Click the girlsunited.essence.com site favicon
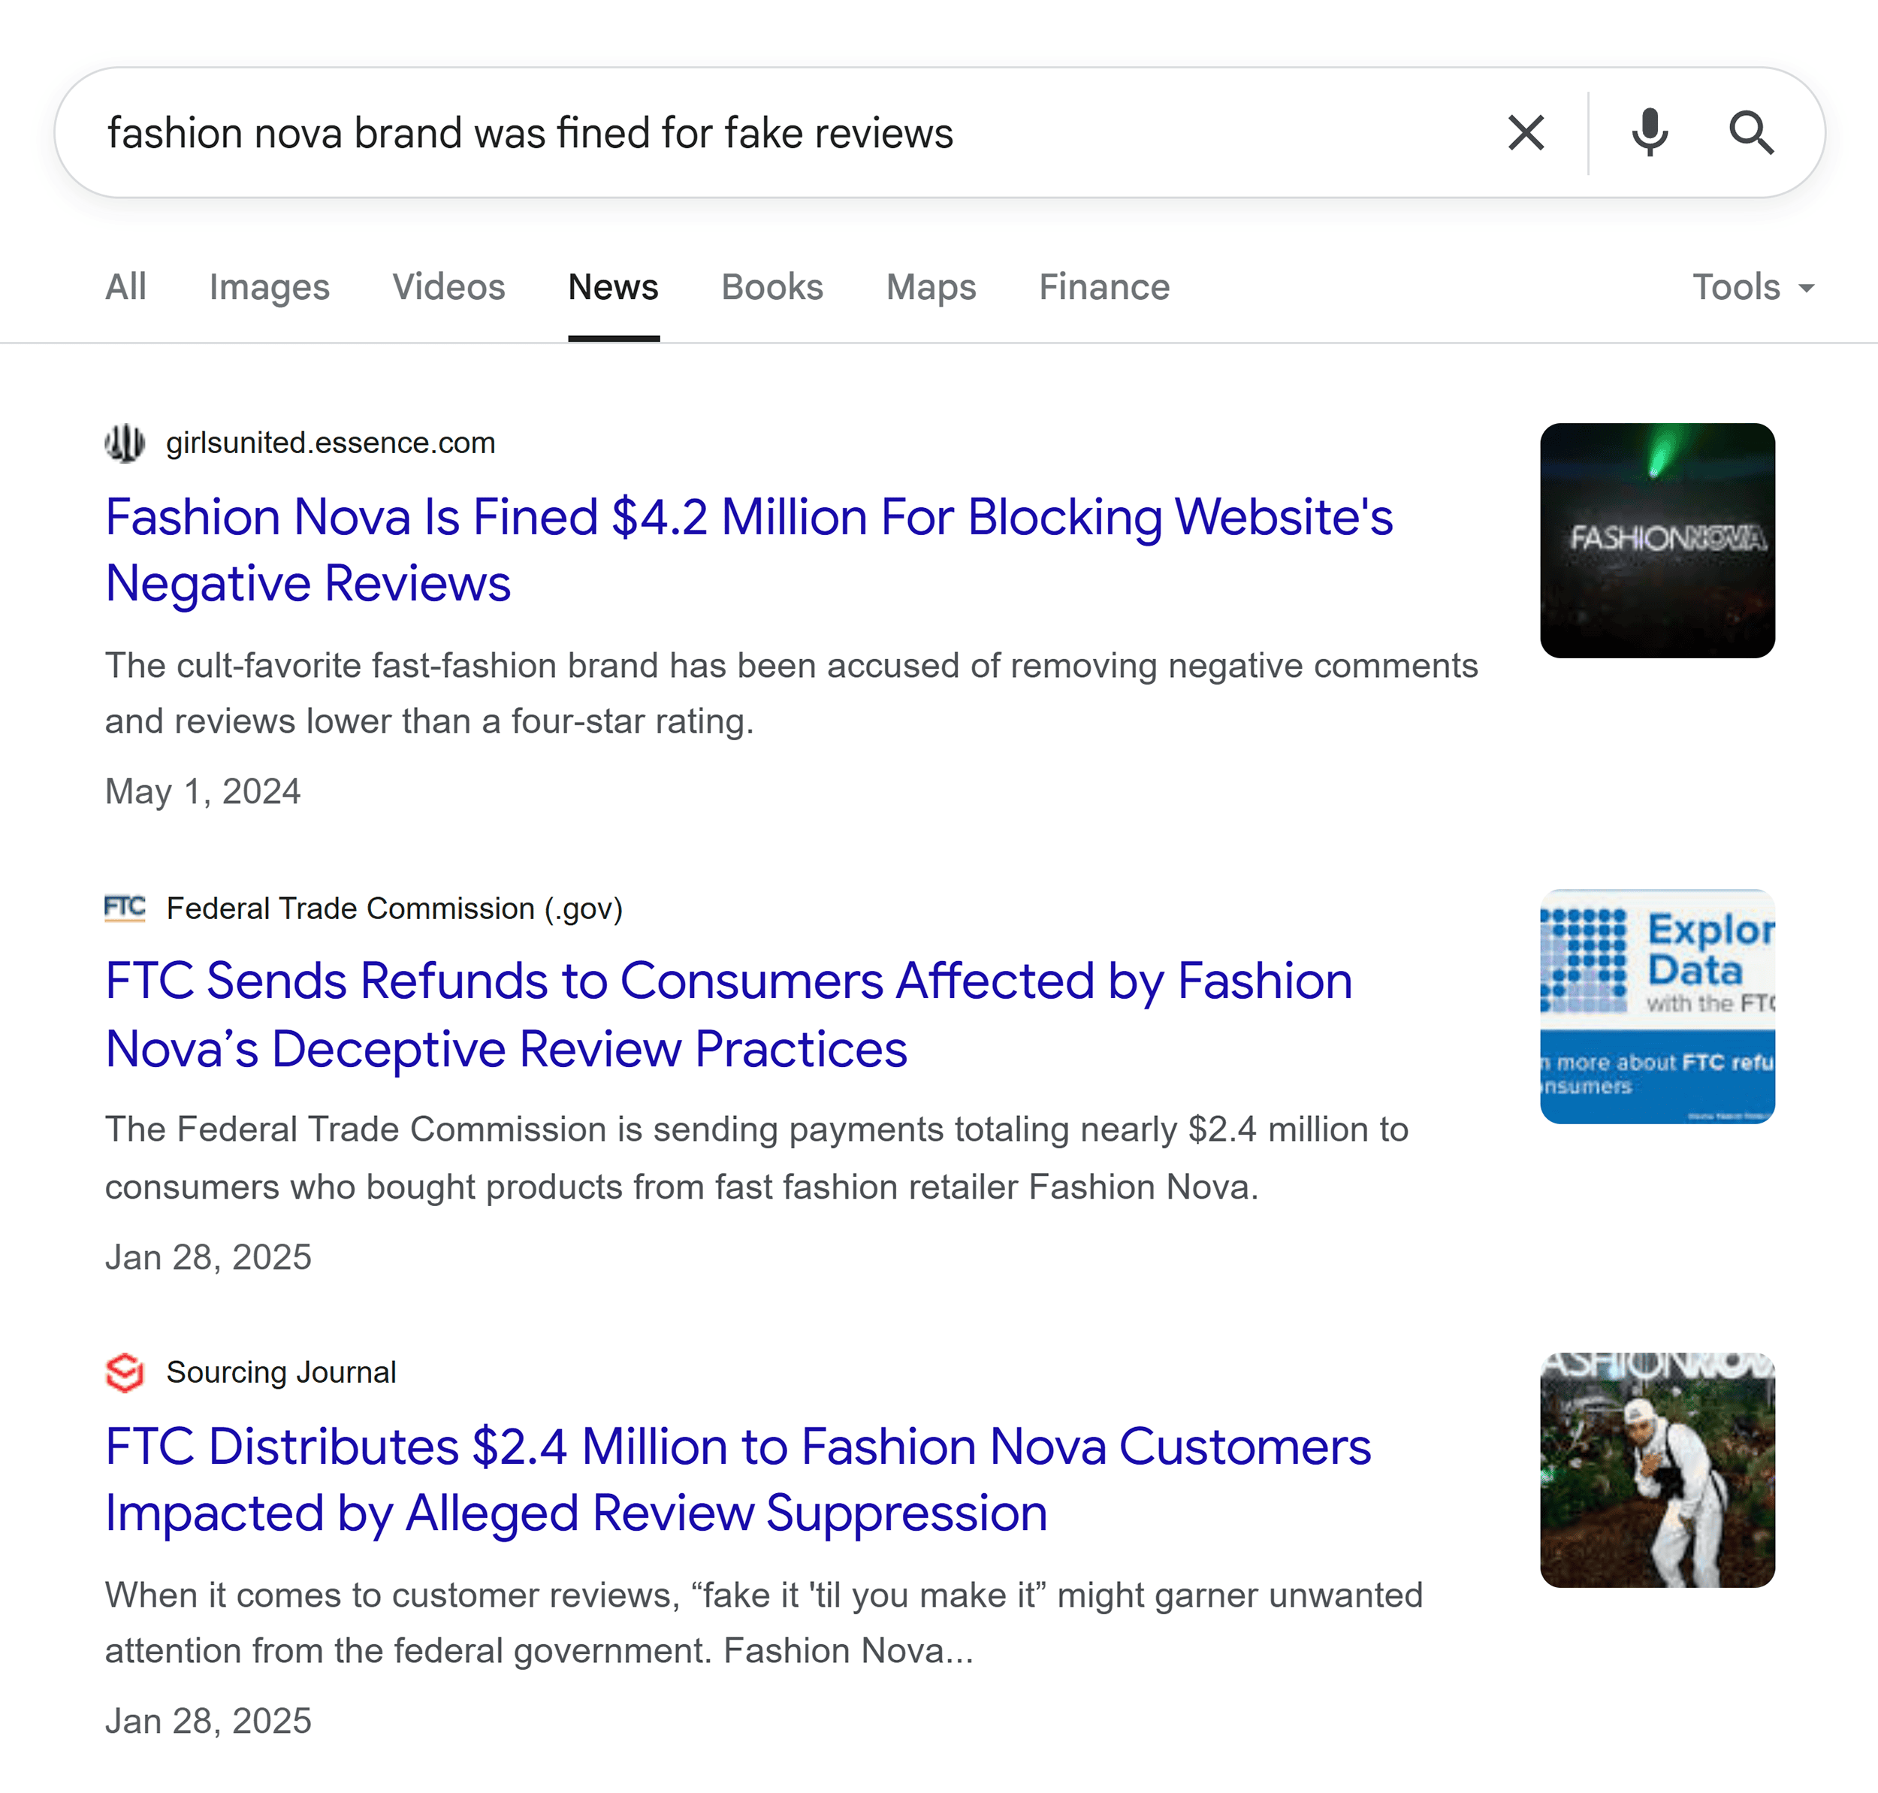The image size is (1878, 1793). [x=125, y=443]
